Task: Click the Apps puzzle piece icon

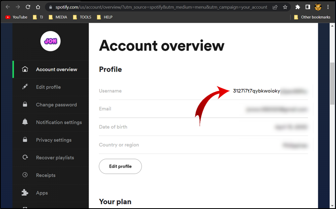Action: 25,193
